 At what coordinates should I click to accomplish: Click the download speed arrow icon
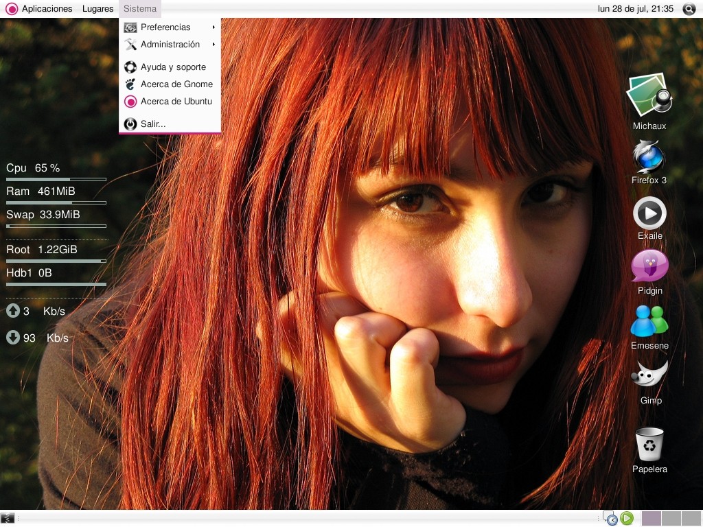pos(13,337)
